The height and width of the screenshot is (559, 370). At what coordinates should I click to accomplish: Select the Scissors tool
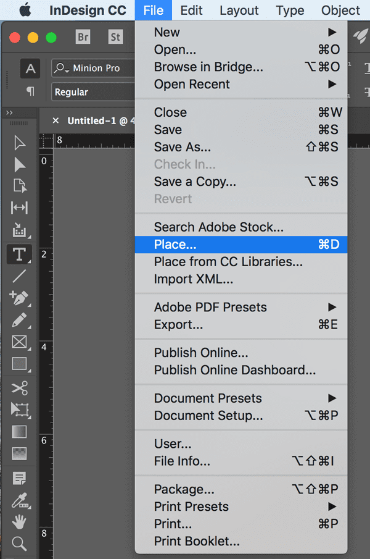pyautogui.click(x=19, y=388)
